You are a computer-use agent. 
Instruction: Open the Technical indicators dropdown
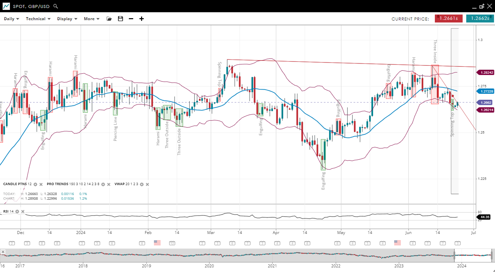tap(38, 19)
